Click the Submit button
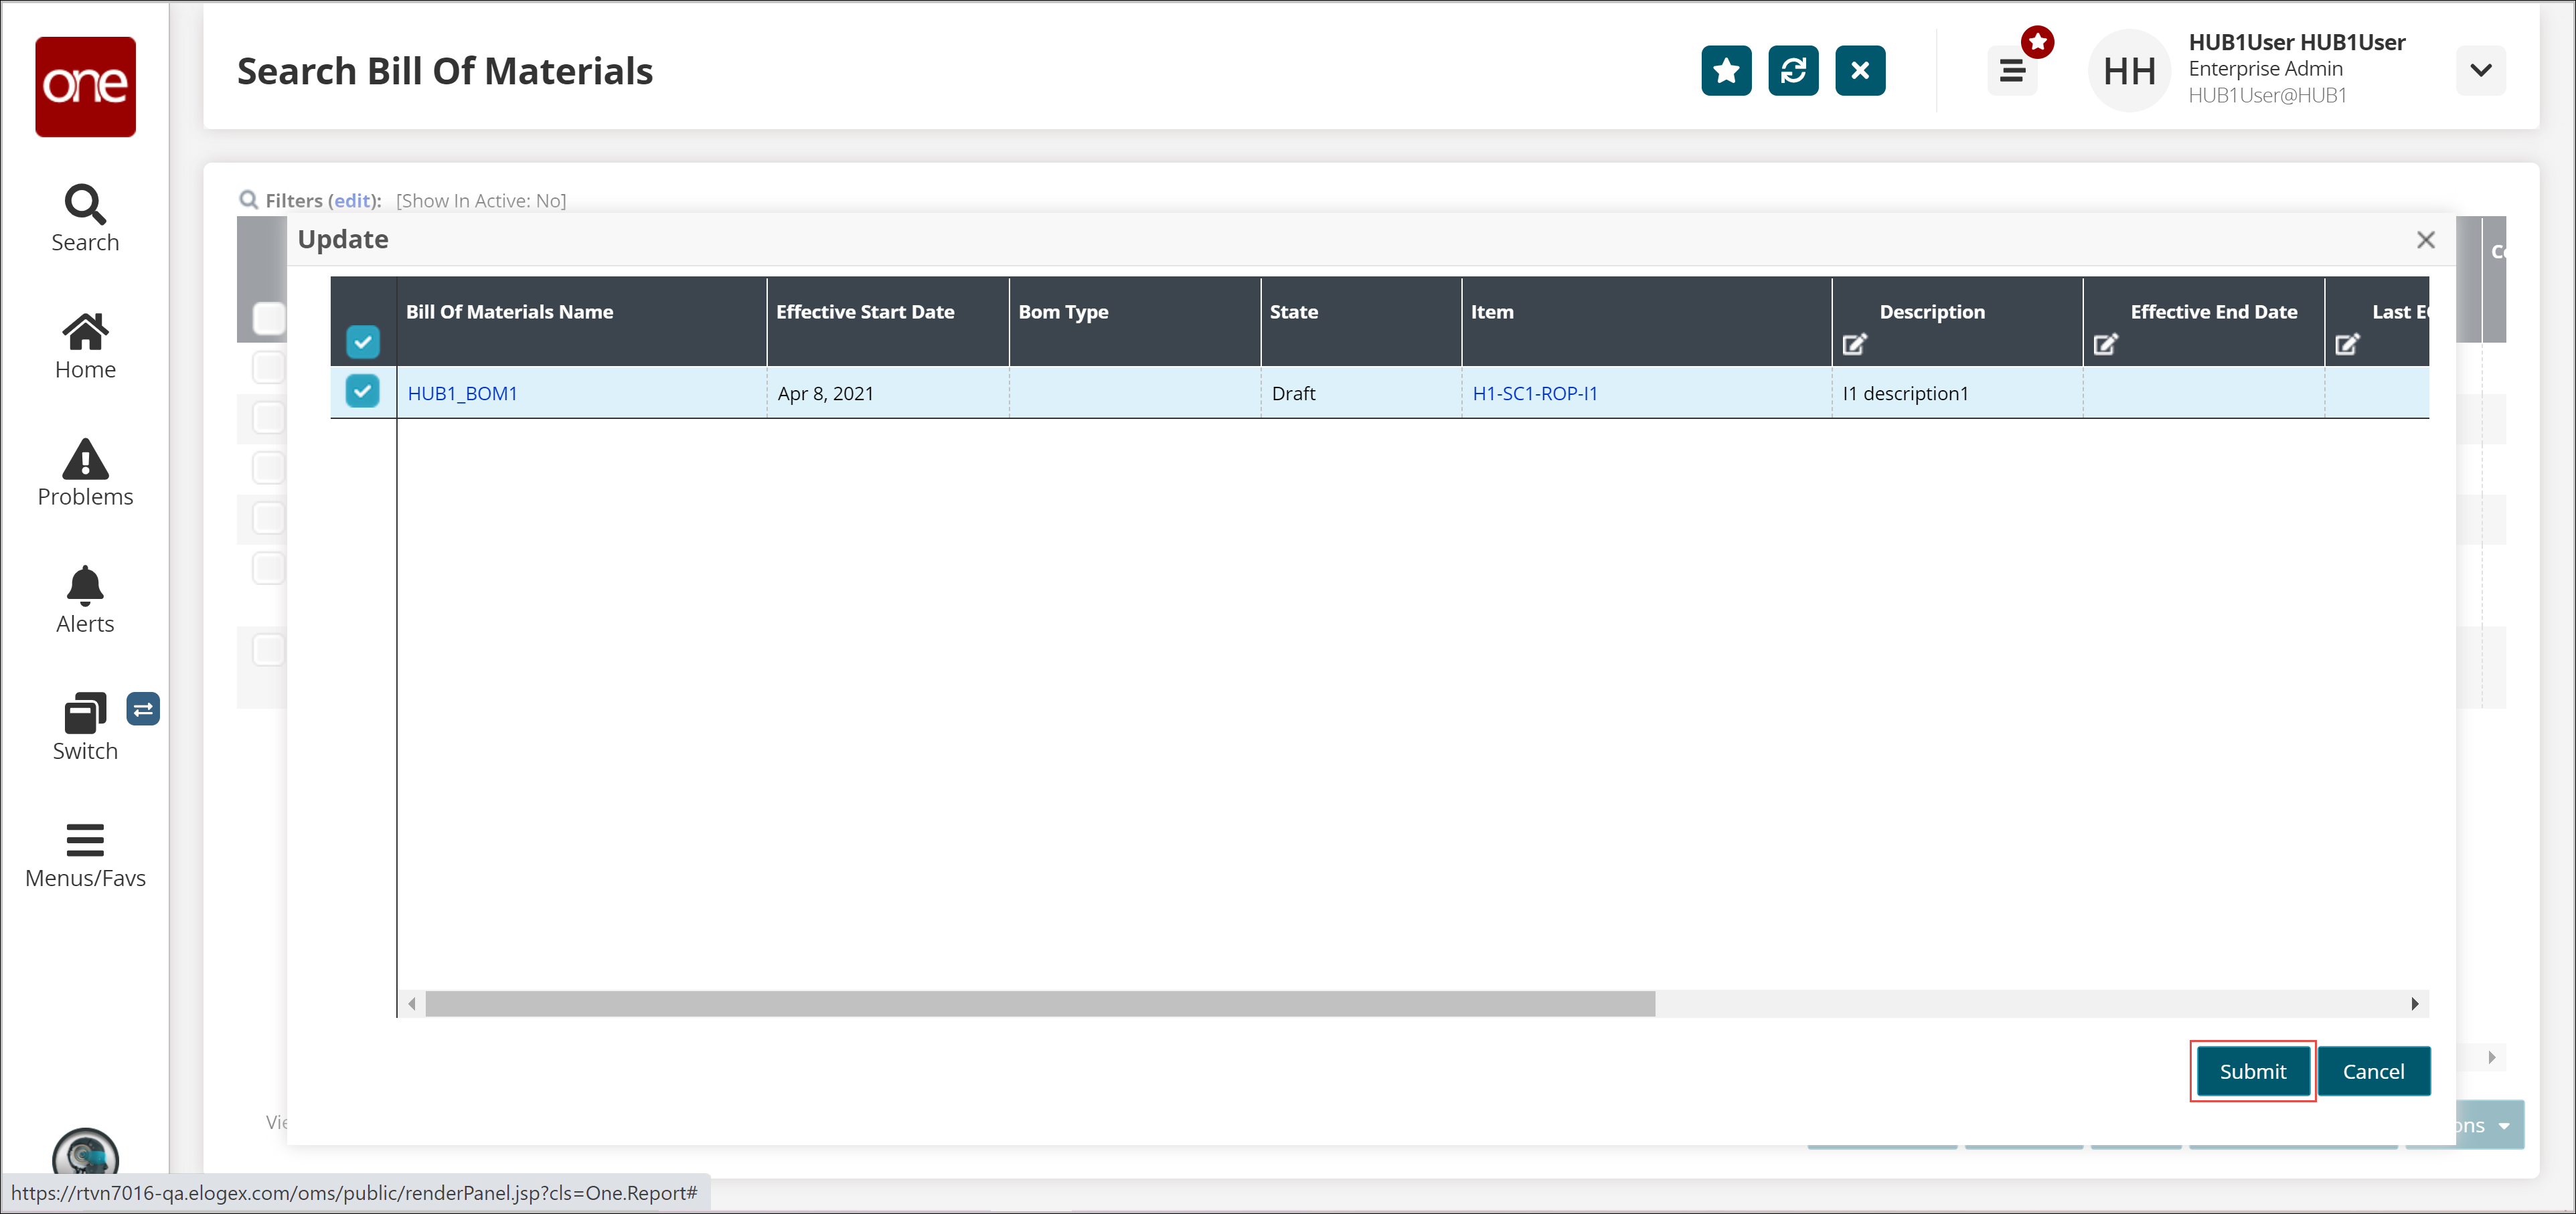The height and width of the screenshot is (1214, 2576). (2252, 1071)
